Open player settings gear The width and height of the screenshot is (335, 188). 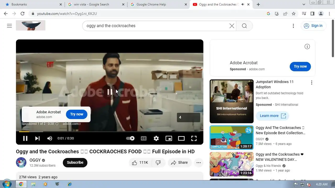tap(156, 138)
